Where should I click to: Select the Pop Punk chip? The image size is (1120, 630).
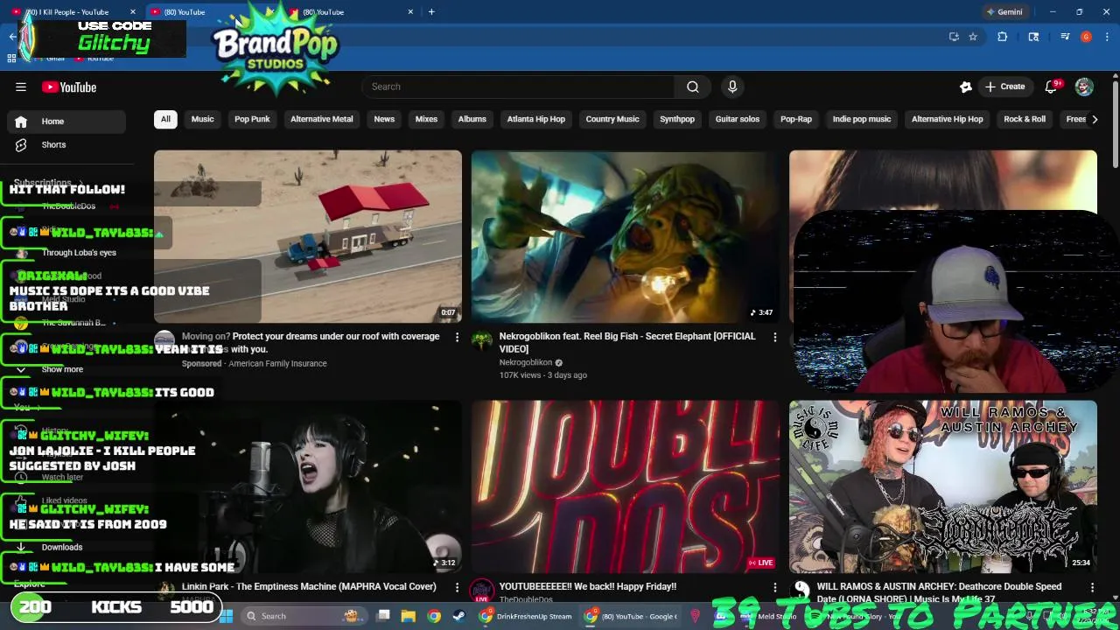(252, 119)
